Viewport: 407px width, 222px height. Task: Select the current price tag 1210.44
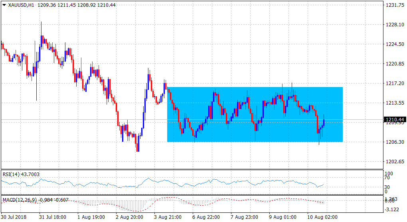[394, 119]
